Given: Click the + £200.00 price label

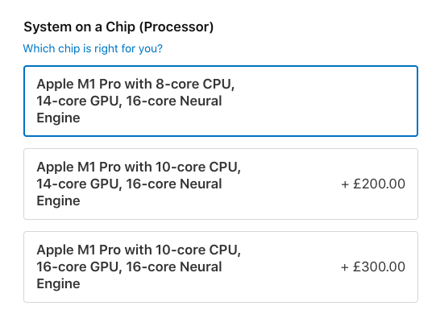Looking at the screenshot, I should click(x=373, y=184).
